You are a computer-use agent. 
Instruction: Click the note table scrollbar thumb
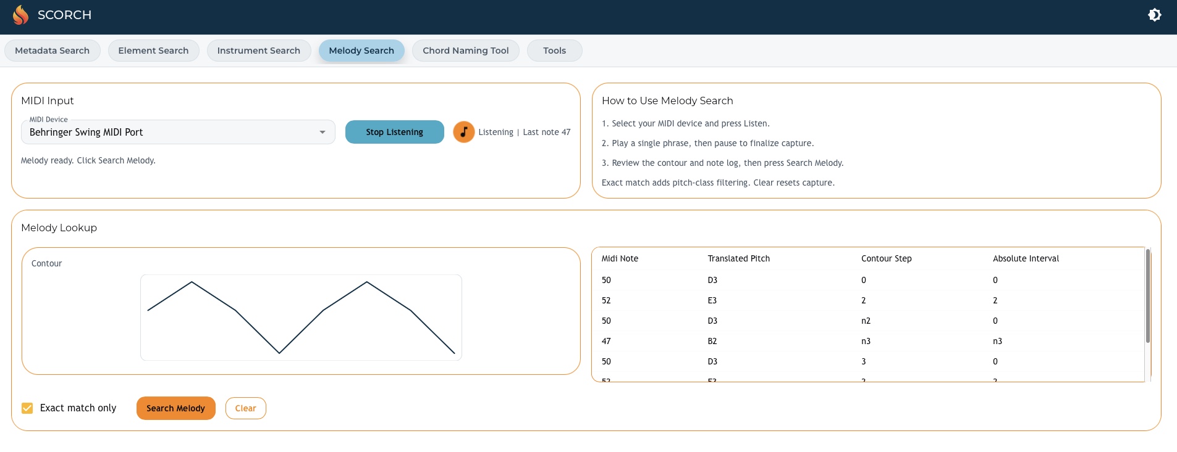click(1147, 295)
